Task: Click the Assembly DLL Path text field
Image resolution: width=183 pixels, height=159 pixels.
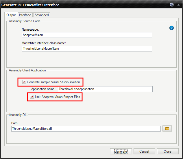Action: tap(86, 129)
